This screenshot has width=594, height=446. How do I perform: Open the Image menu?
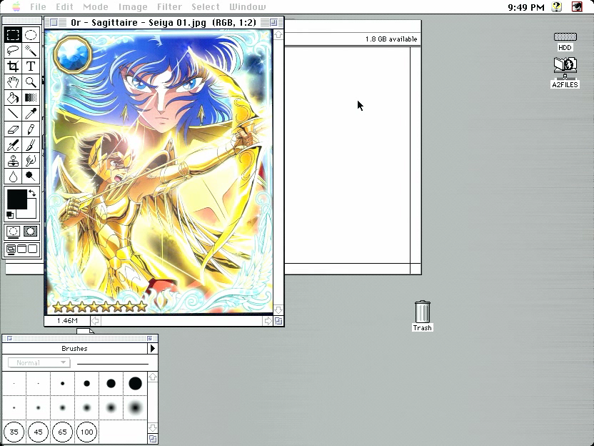[x=133, y=7]
